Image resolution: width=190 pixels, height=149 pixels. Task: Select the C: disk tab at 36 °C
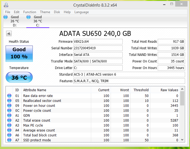pos(38,21)
